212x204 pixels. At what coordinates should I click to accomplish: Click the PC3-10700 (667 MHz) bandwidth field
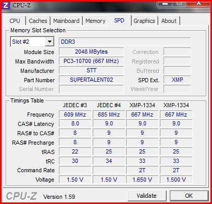pos(91,61)
